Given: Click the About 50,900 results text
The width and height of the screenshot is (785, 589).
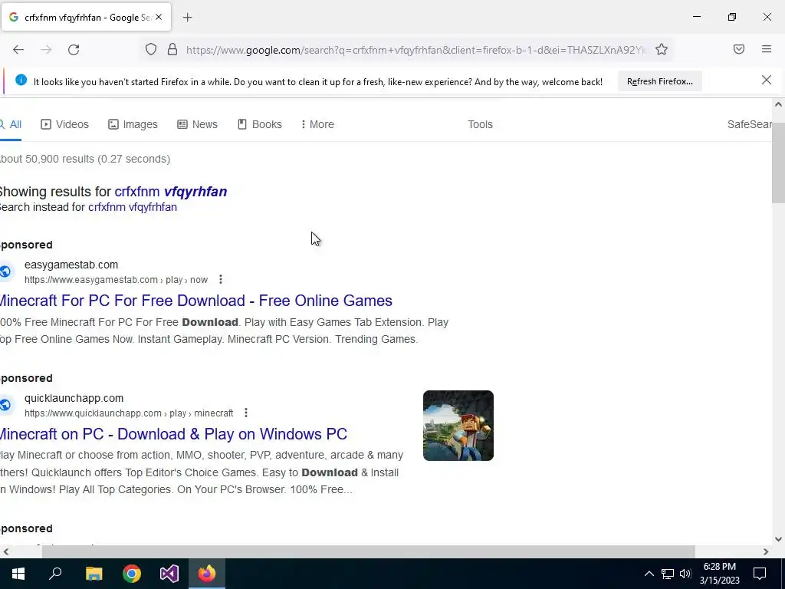Looking at the screenshot, I should click(85, 159).
